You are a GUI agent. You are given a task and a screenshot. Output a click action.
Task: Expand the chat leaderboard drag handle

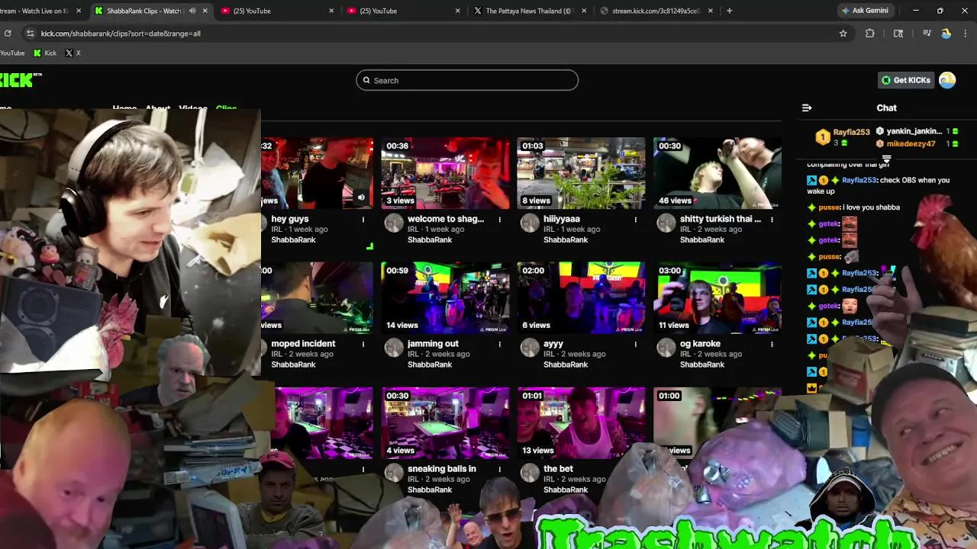(x=886, y=159)
